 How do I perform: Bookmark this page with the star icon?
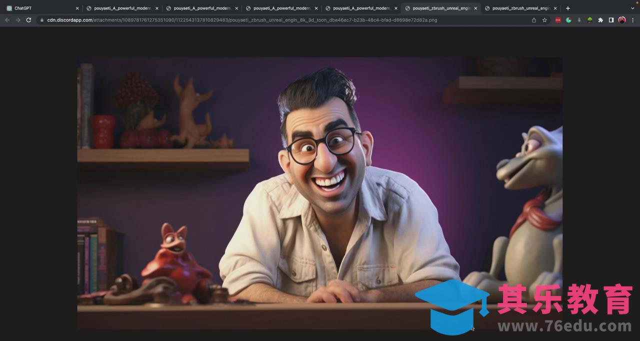[544, 20]
